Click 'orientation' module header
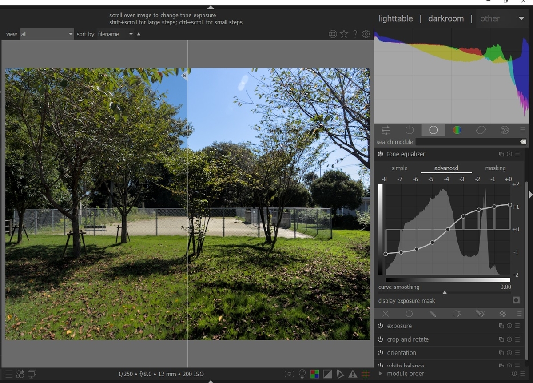Image resolution: width=533 pixels, height=383 pixels. (x=402, y=353)
